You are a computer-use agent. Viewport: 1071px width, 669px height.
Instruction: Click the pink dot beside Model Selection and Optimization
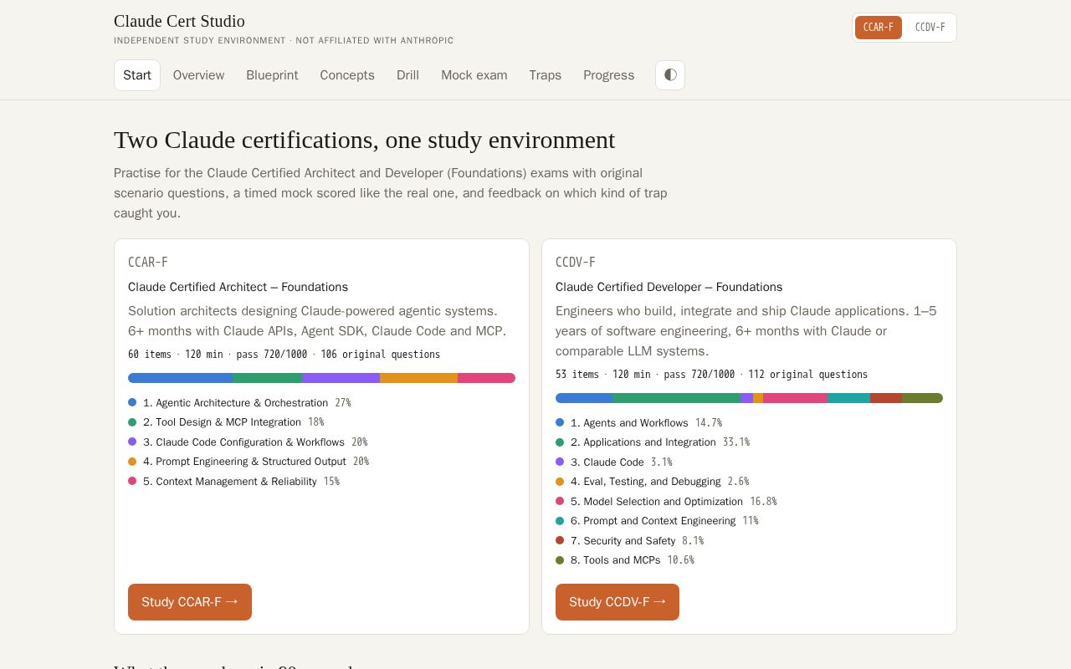click(560, 501)
